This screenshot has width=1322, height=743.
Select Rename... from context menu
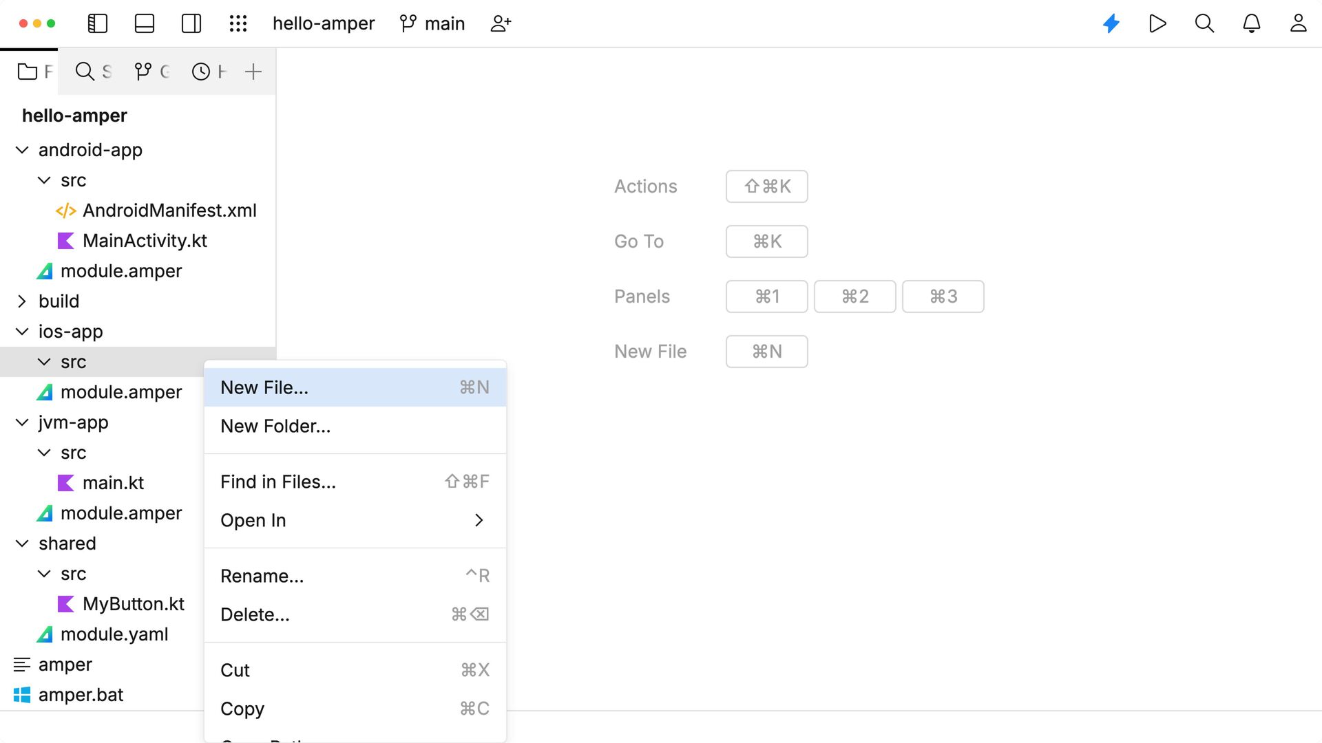pos(355,576)
